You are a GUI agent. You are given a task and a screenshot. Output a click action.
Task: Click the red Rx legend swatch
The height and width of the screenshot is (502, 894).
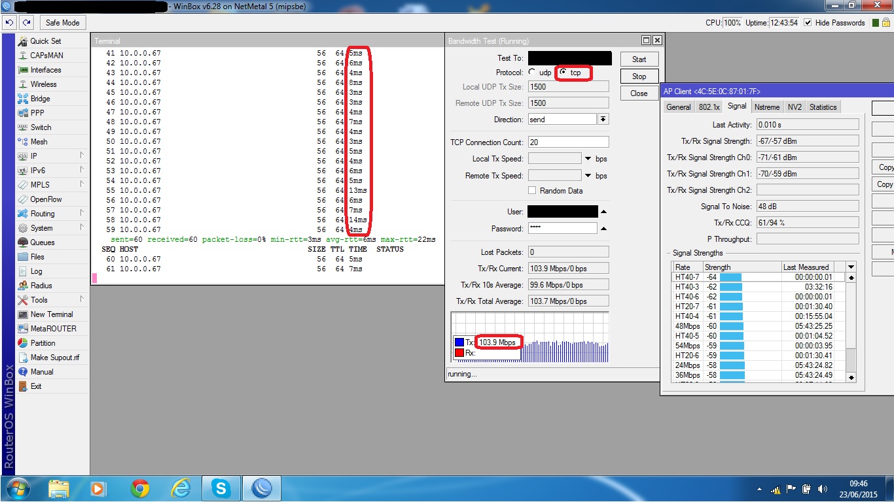(x=459, y=353)
